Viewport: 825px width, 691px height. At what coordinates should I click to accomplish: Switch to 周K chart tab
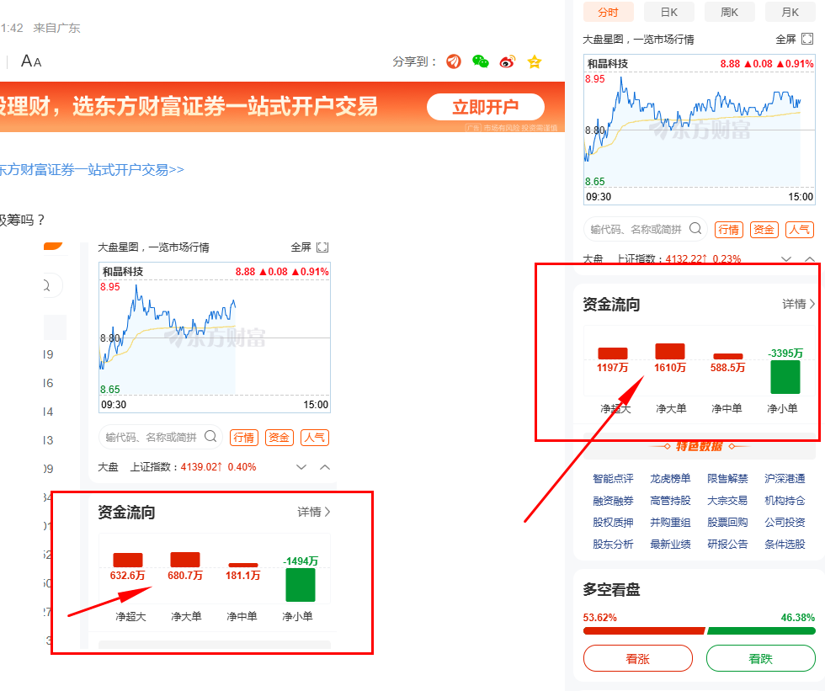coord(730,12)
